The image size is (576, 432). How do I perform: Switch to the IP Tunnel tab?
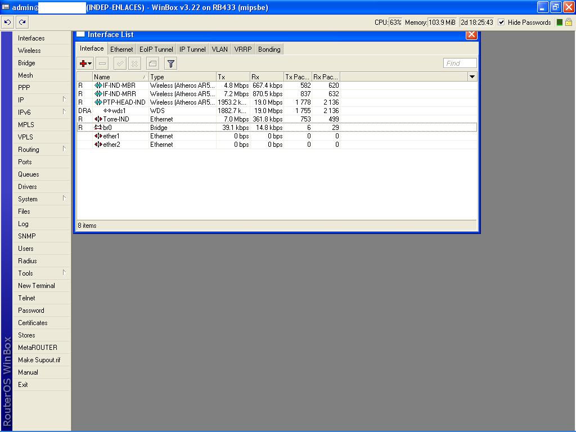192,49
